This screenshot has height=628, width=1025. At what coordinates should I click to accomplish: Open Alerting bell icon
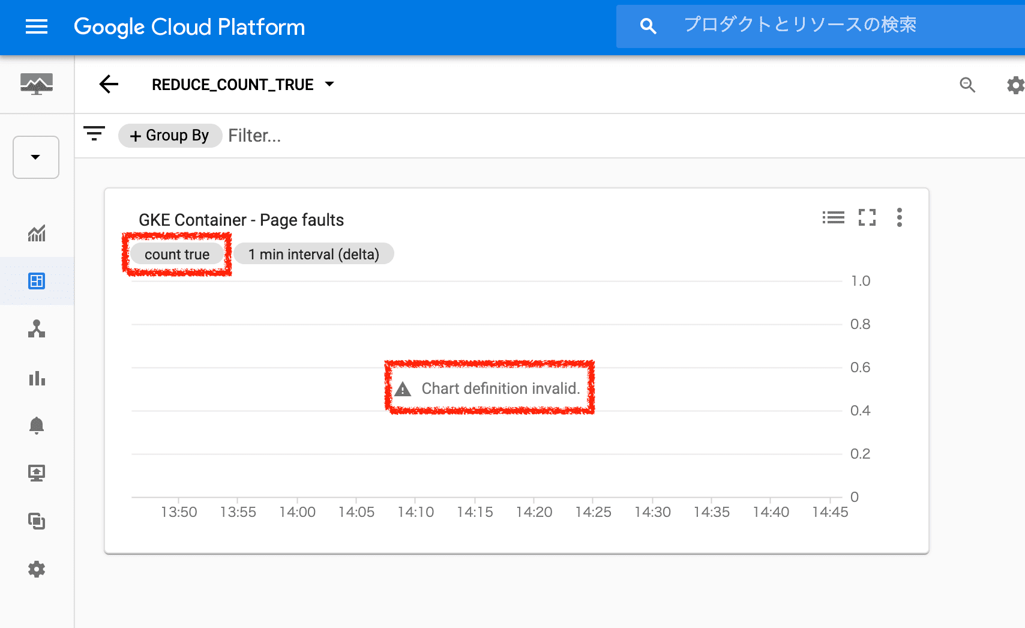click(37, 425)
